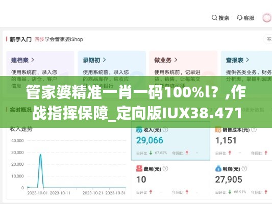Show help for 销售成本(元) question icon
272x204 pixels.
coord(254,130)
